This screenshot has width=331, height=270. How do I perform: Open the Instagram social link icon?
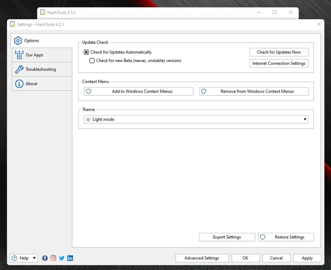tap(53, 258)
